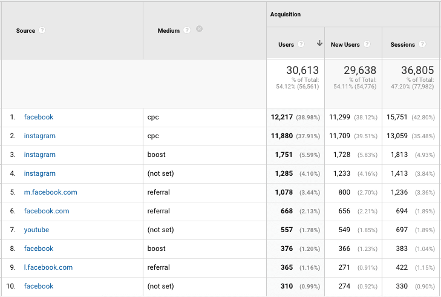Open the Source column help icon
Screen dimensions: 441x297
42,30
